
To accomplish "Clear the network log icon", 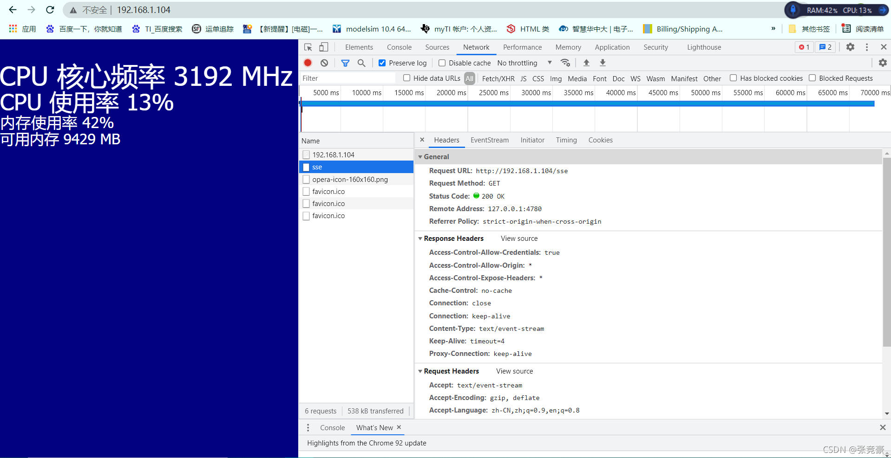I will [324, 63].
